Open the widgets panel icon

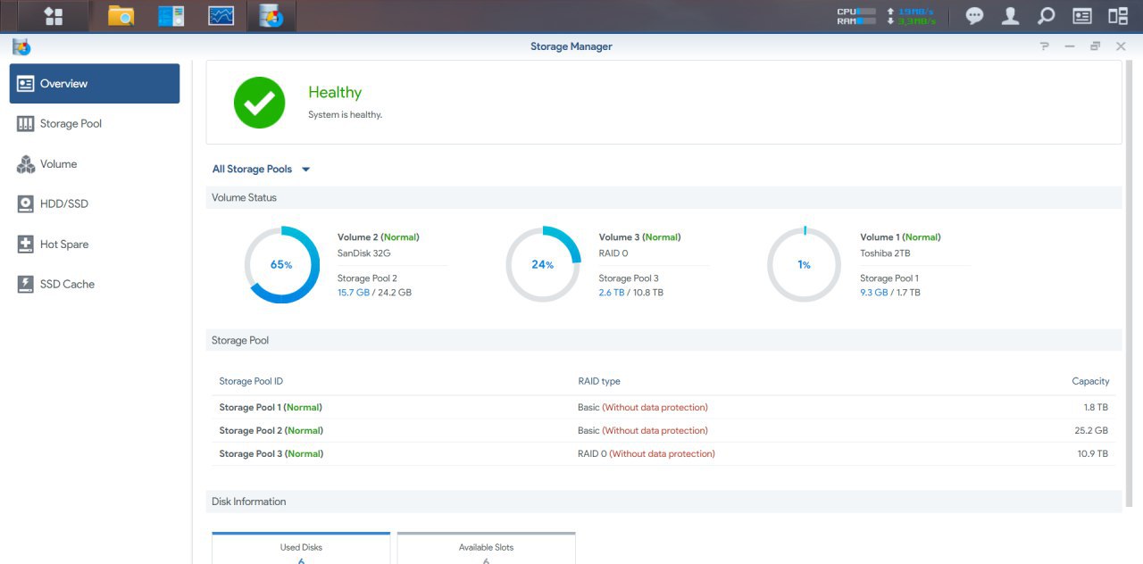(1081, 16)
